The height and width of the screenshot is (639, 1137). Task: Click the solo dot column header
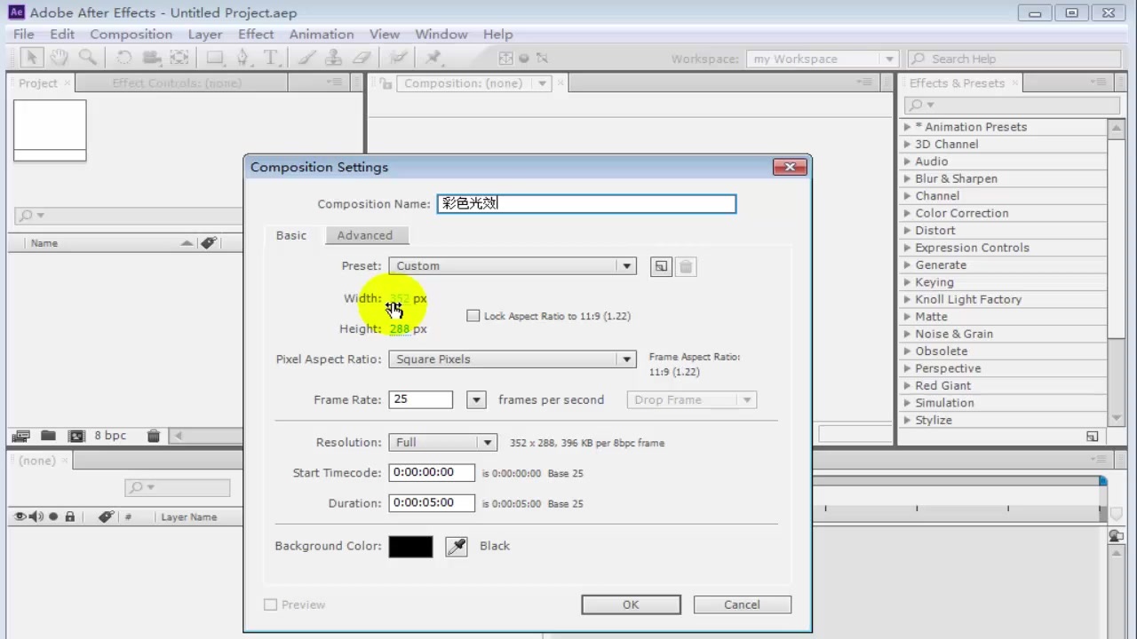click(53, 517)
